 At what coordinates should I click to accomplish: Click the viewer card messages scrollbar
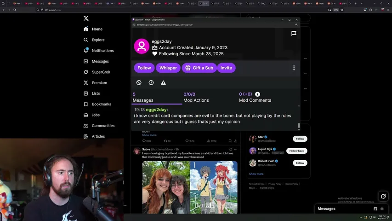click(299, 126)
